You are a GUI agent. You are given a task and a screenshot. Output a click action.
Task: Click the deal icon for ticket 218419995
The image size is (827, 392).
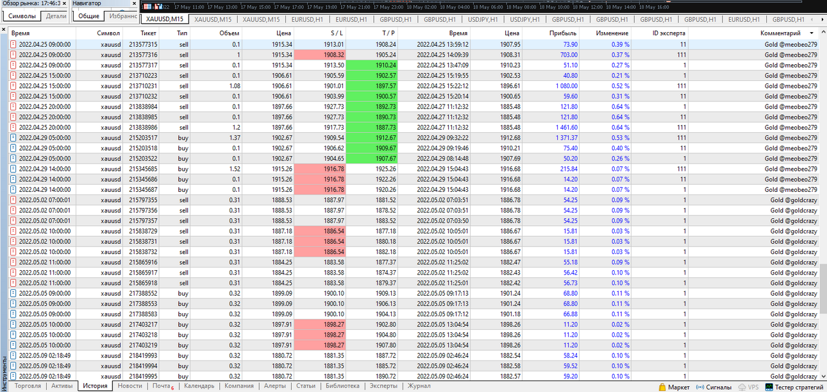(x=13, y=376)
